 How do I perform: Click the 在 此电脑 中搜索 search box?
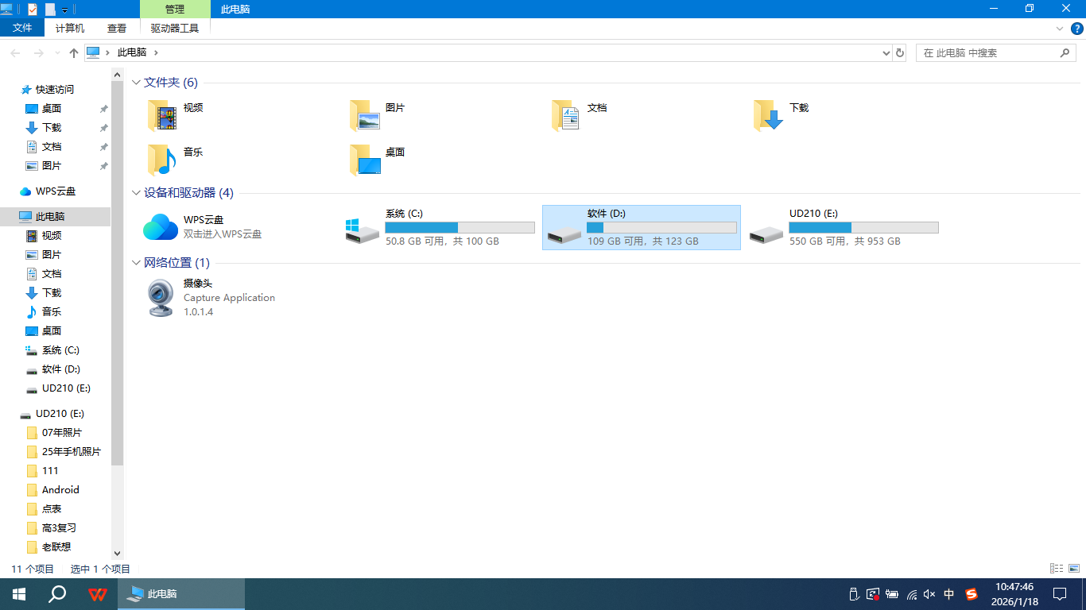989,53
